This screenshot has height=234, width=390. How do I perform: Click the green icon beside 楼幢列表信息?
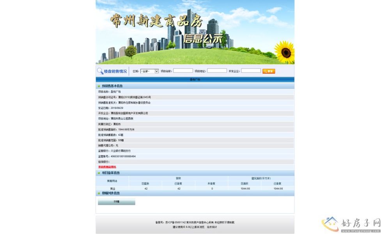99,193
